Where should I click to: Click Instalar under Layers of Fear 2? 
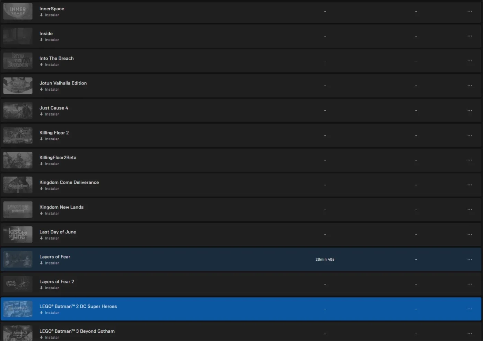point(49,288)
